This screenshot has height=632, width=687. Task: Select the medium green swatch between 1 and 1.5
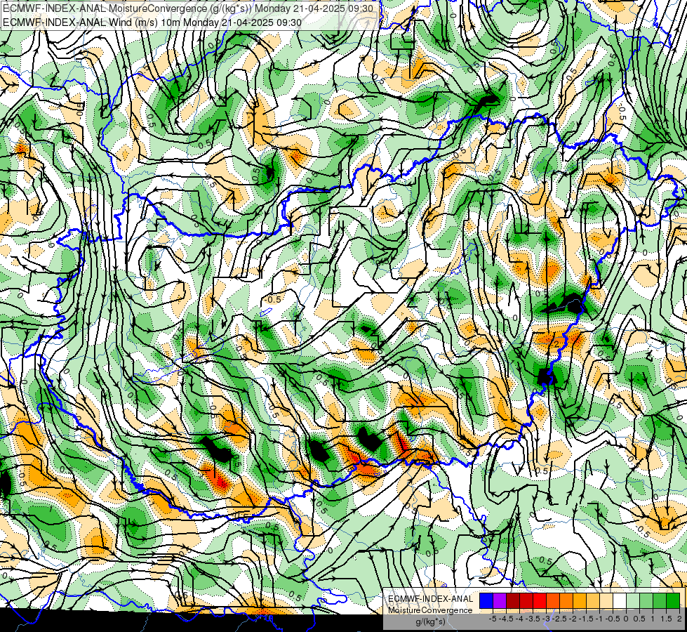(660, 600)
